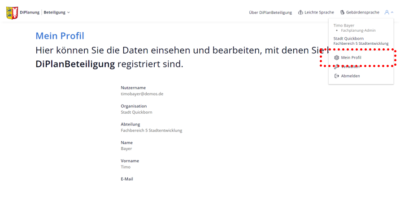Click the Schleswig-Holstein crest logo
This screenshot has height=199, width=400.
click(12, 13)
